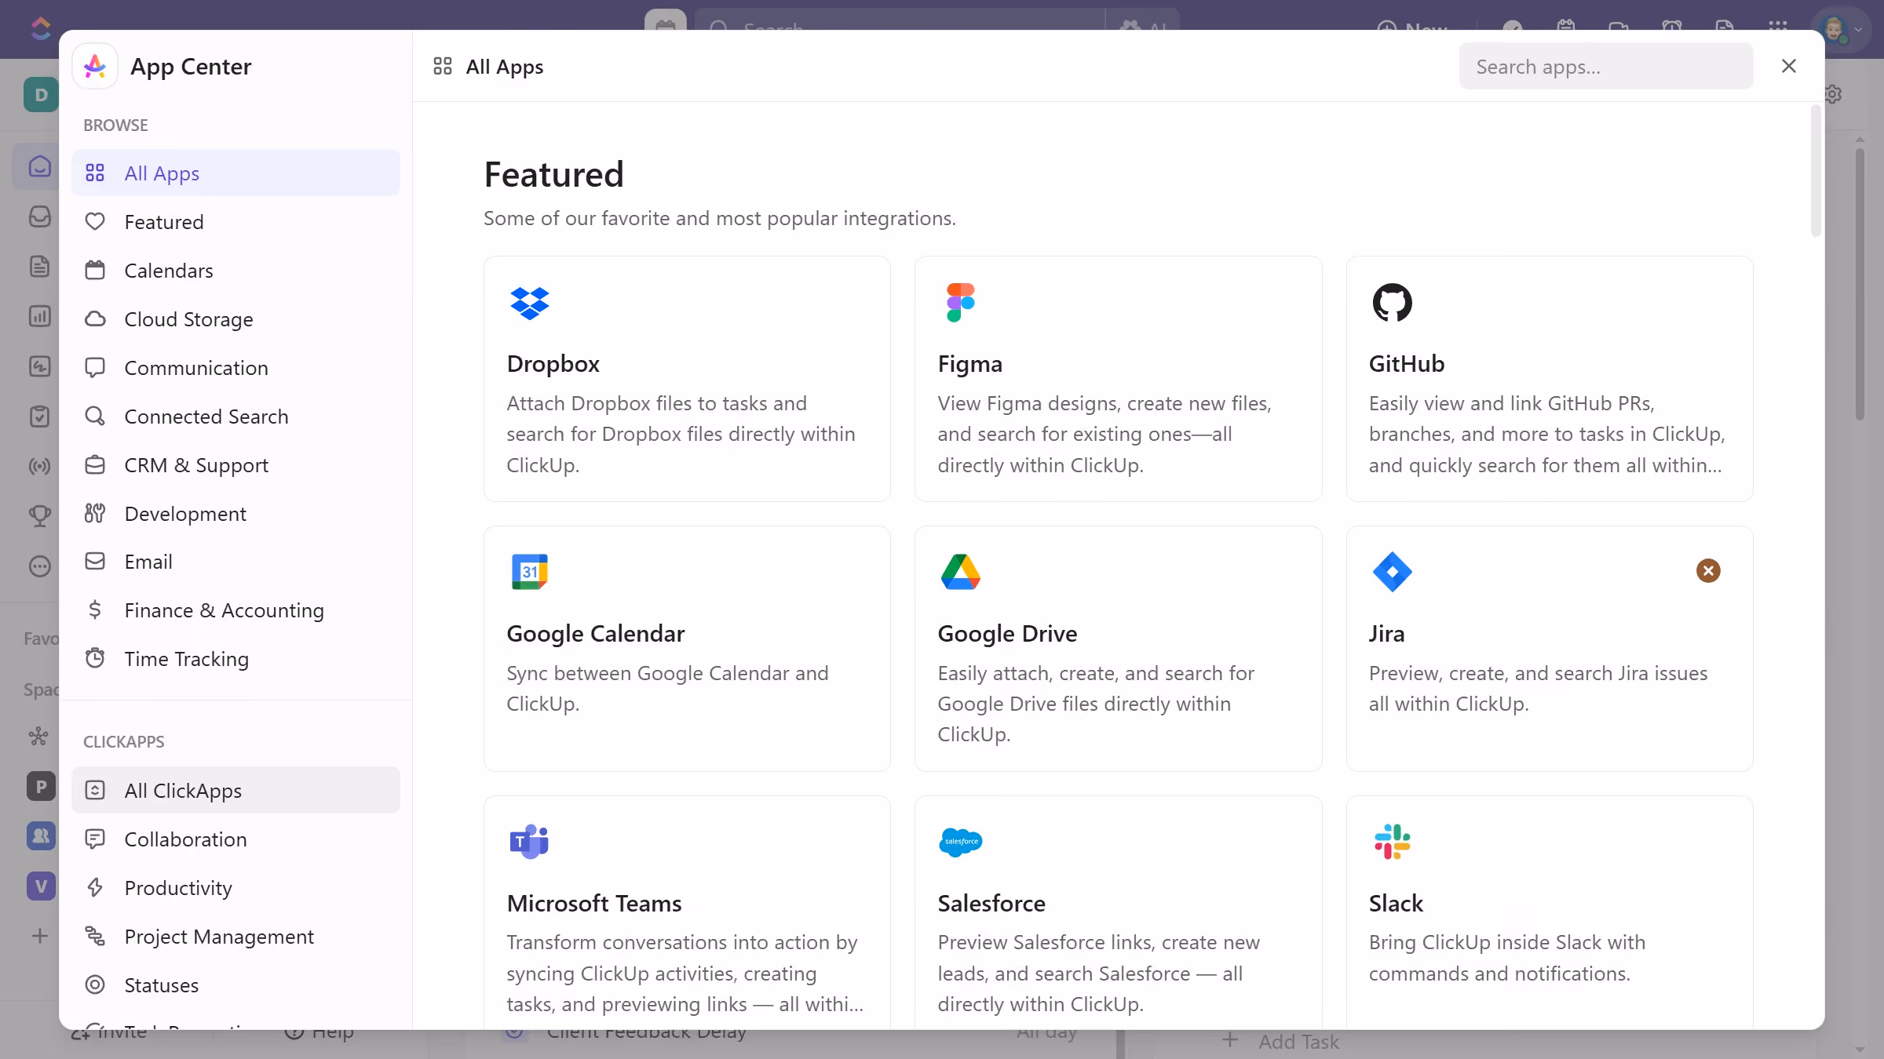Click the Calendars calendar icon

(x=95, y=271)
